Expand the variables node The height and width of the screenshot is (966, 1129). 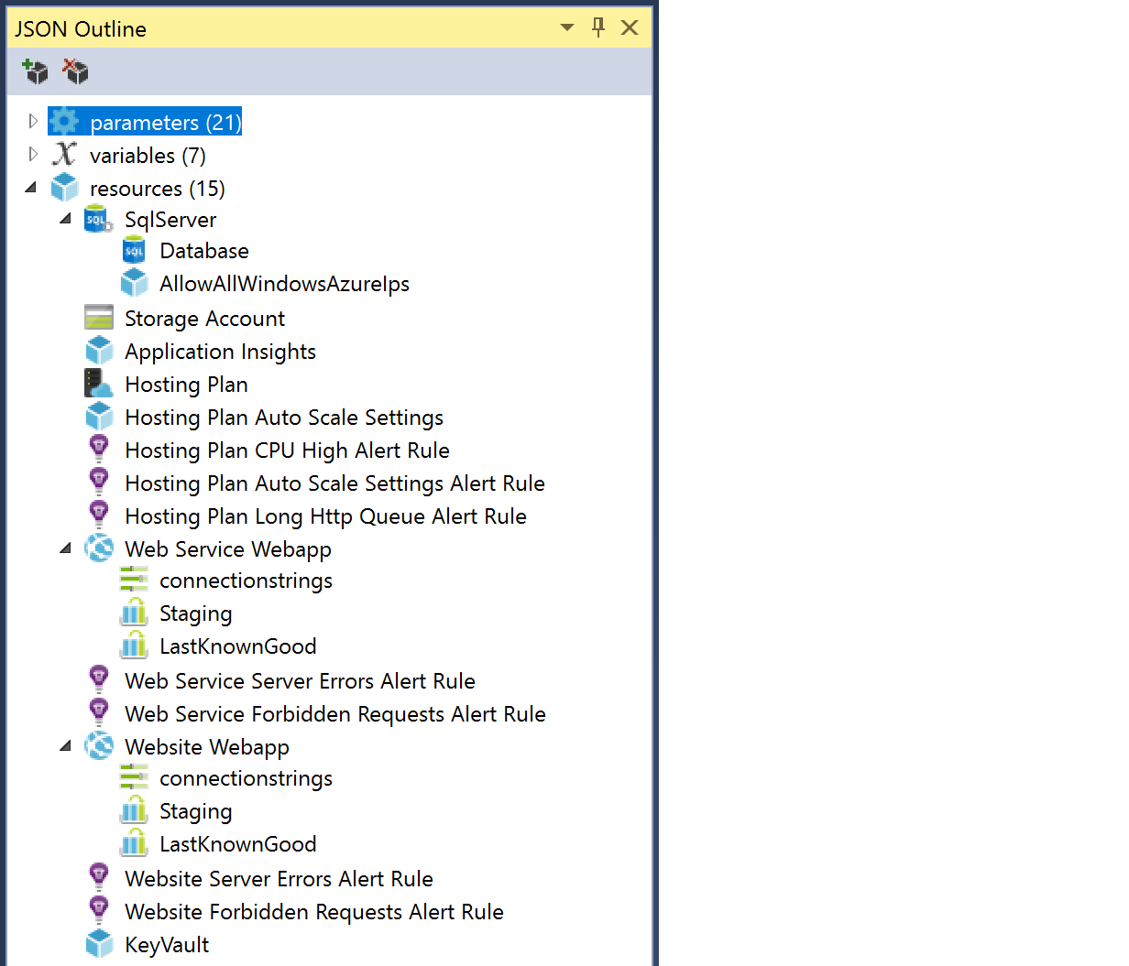pyautogui.click(x=33, y=154)
